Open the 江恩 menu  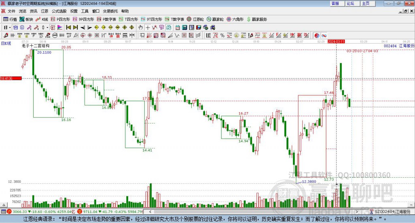point(45,11)
